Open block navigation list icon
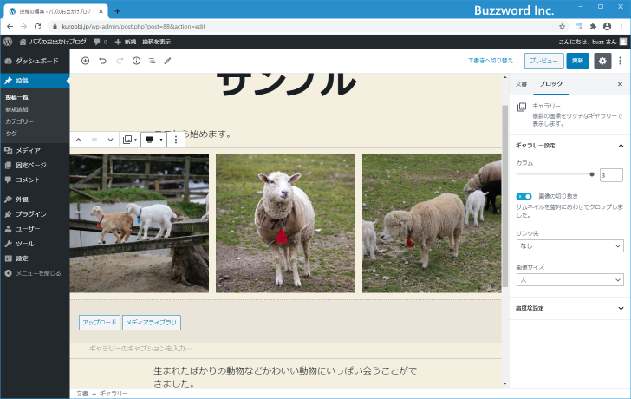The image size is (631, 399). click(x=152, y=61)
